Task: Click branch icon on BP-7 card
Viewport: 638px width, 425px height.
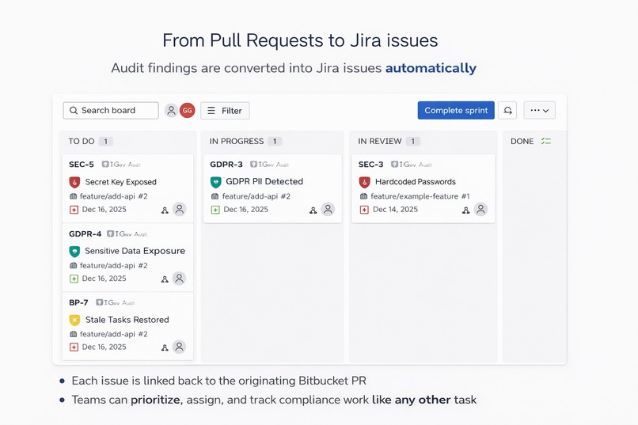Action: coord(74,334)
